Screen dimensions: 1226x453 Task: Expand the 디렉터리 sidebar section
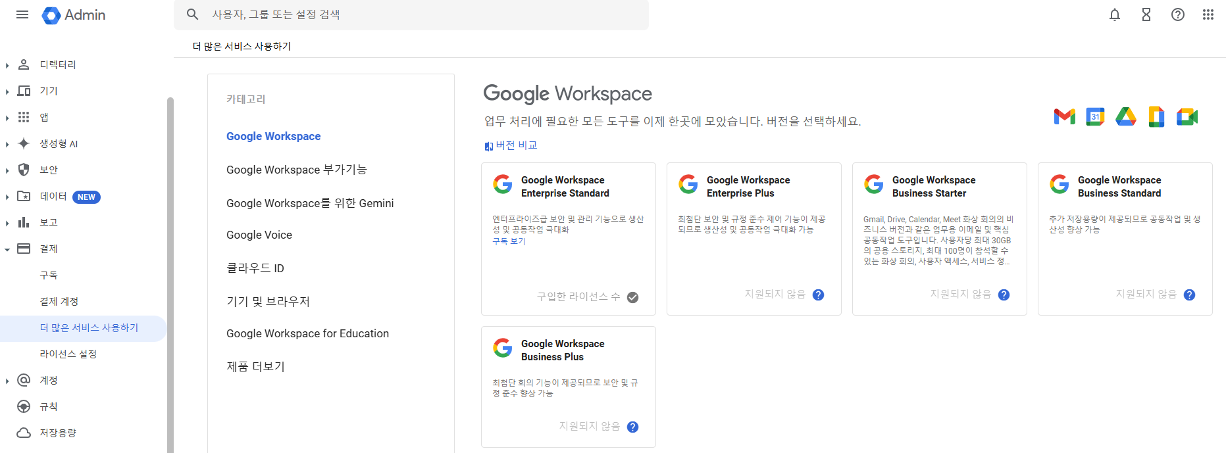pyautogui.click(x=7, y=65)
